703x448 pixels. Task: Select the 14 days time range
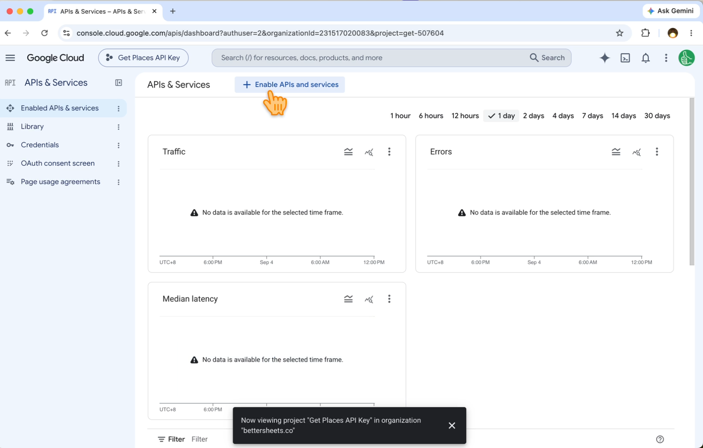[x=623, y=116]
